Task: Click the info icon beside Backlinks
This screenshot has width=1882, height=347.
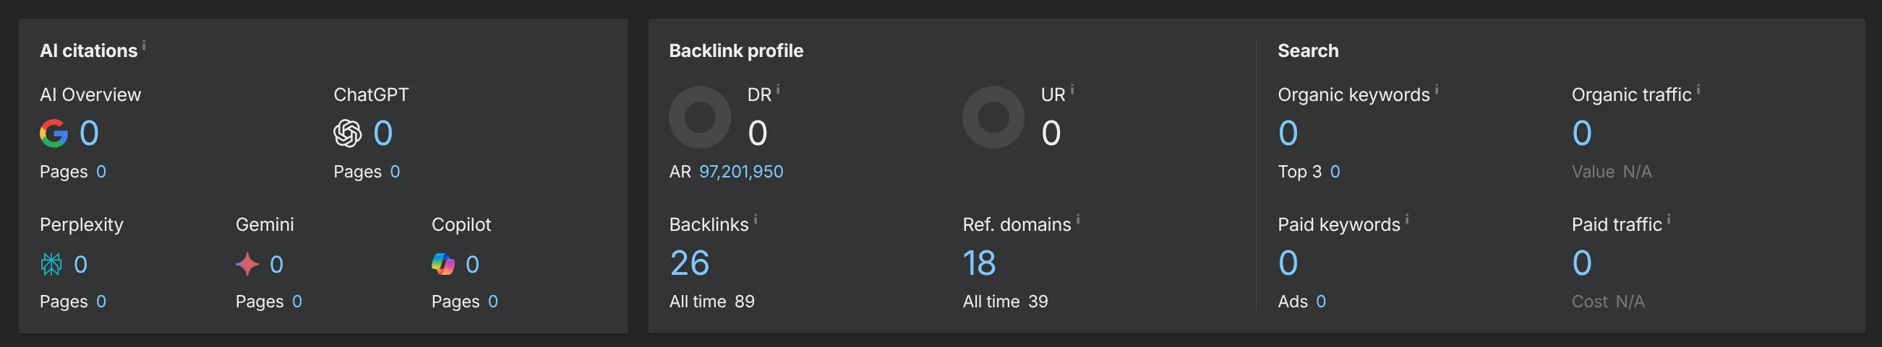Action: tap(756, 219)
